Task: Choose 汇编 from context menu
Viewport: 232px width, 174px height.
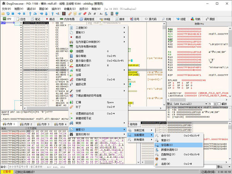Action: [98, 102]
